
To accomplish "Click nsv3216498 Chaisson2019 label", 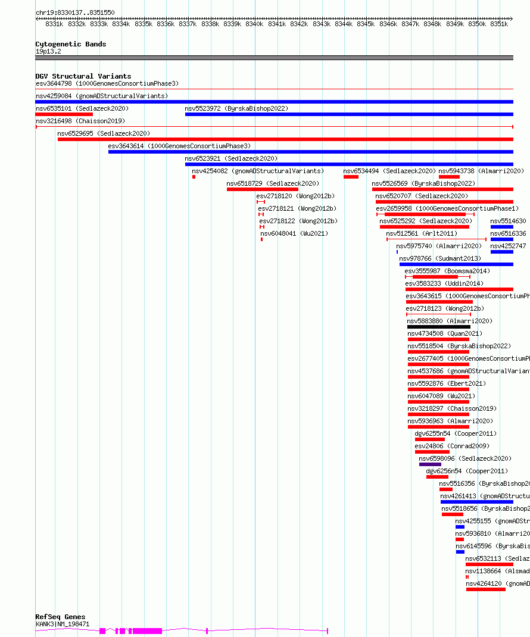I will pos(80,121).
